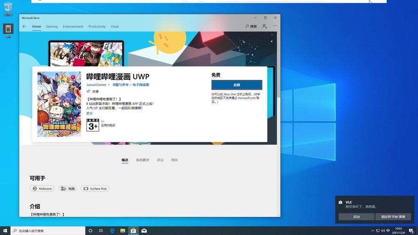Screen dimensions: 418x235
Task: Open the Windows Start menu
Action: [5, 231]
